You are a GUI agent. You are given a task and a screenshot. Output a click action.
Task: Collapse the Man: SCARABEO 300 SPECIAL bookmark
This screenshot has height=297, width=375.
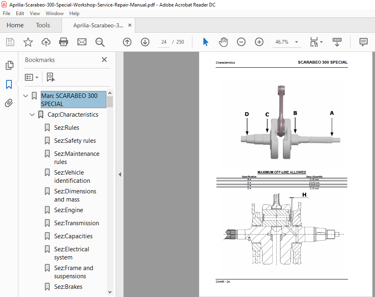point(26,96)
